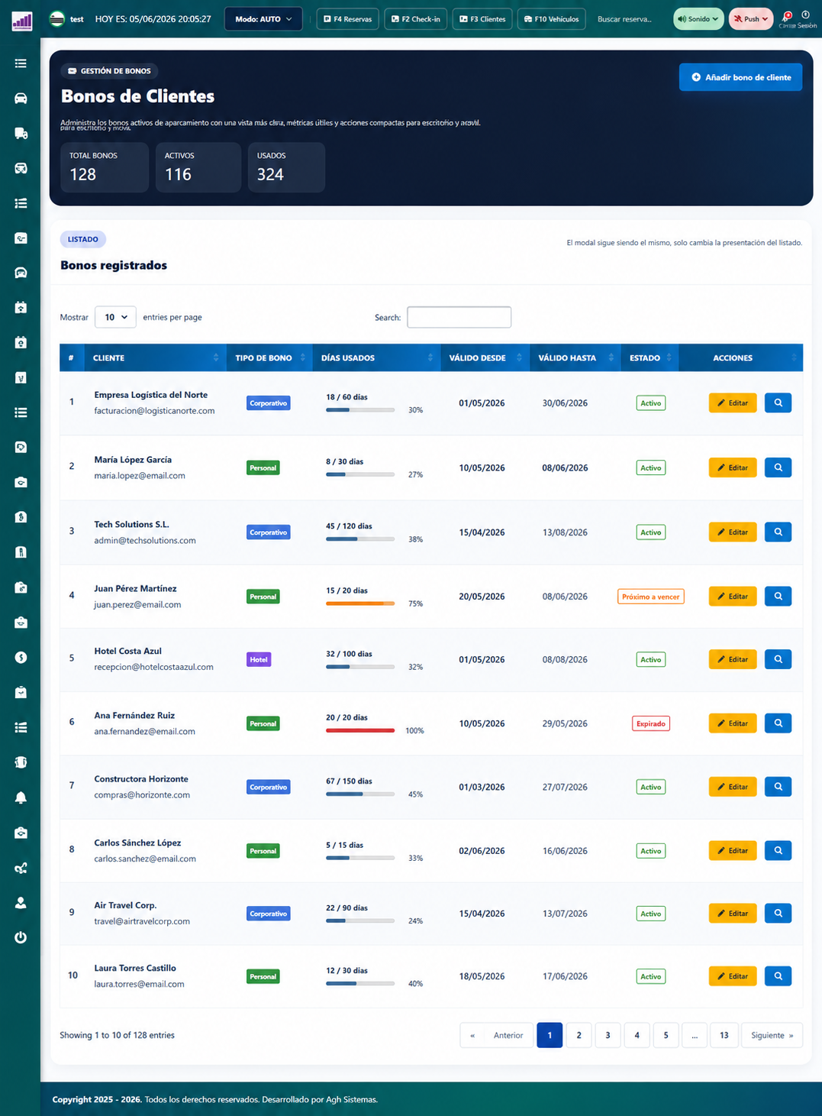
Task: Click magnifier button for Carlos Sánchez López
Action: [x=778, y=850]
